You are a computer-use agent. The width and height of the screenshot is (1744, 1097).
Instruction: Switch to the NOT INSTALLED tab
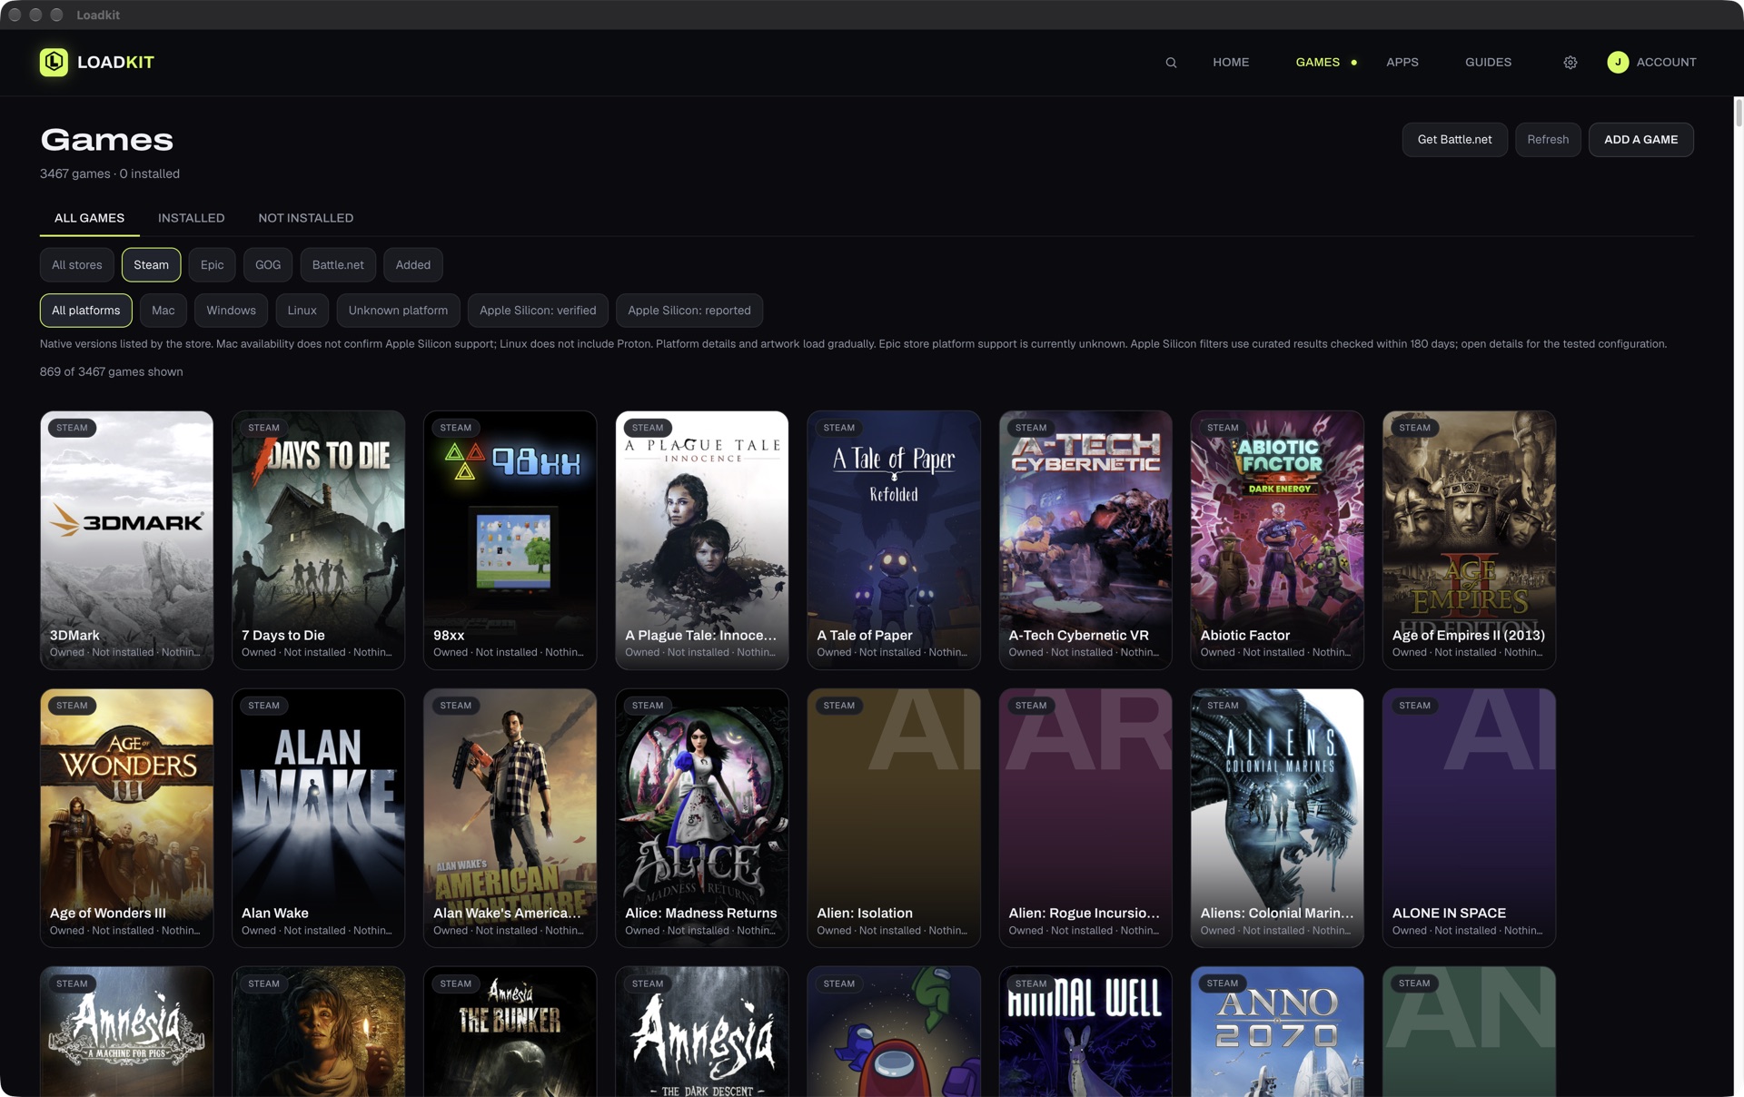tap(305, 218)
